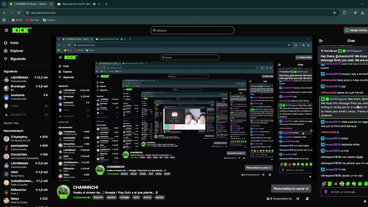Viewport: 368px width, 207px height.
Task: Open recommended channel zEKO
Action: pyautogui.click(x=26, y=174)
